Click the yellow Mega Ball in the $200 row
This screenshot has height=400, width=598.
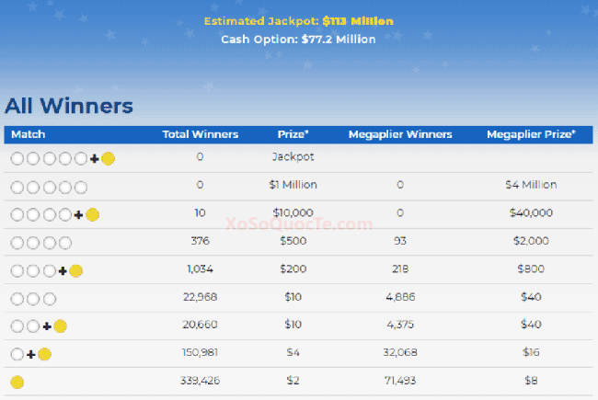pyautogui.click(x=75, y=271)
